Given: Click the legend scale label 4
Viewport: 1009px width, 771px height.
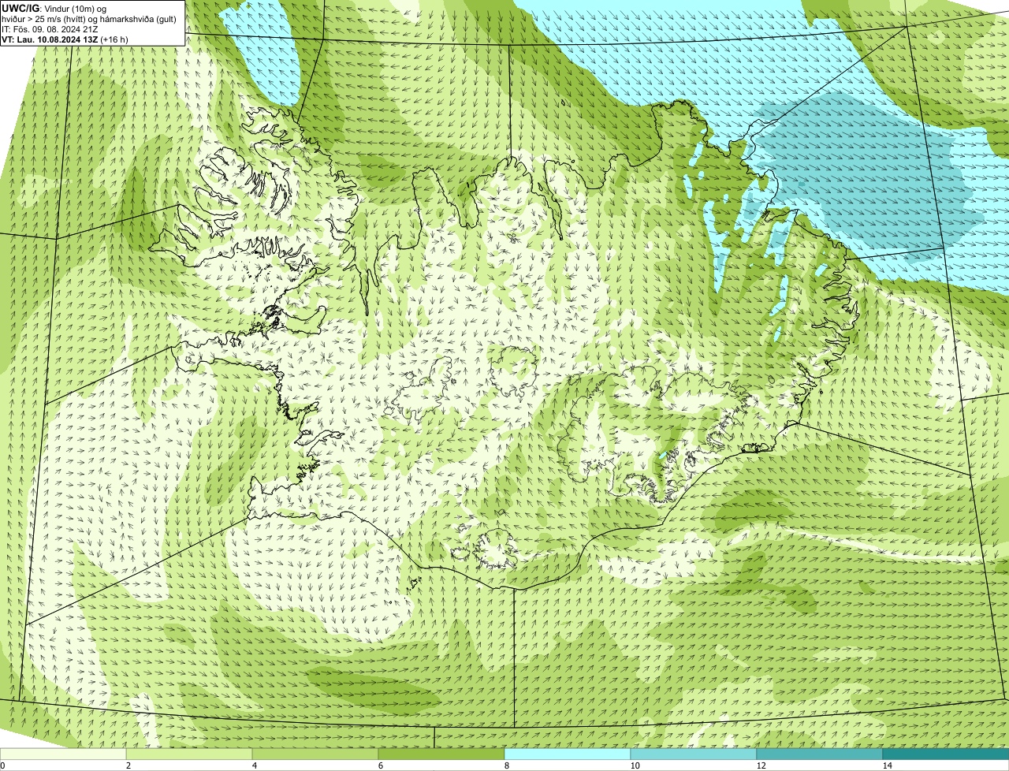Looking at the screenshot, I should point(253,765).
